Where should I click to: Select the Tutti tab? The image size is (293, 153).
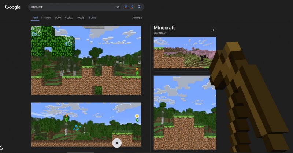tap(35, 17)
